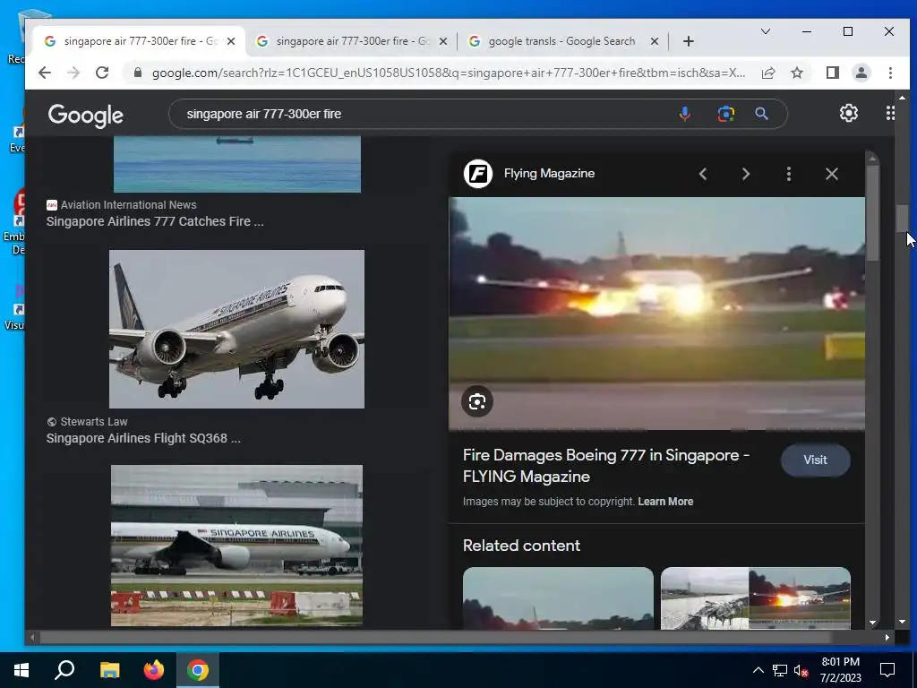Visit the Flying Magazine page
Viewport: 917px width, 688px height.
[x=815, y=460]
